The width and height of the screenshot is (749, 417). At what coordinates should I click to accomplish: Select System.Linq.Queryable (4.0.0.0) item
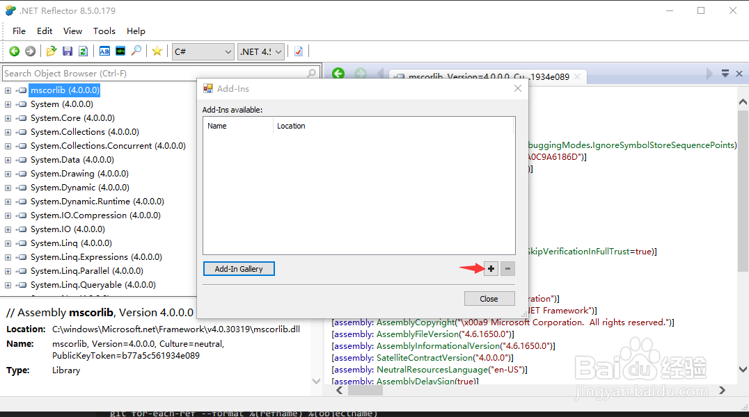[x=93, y=285]
